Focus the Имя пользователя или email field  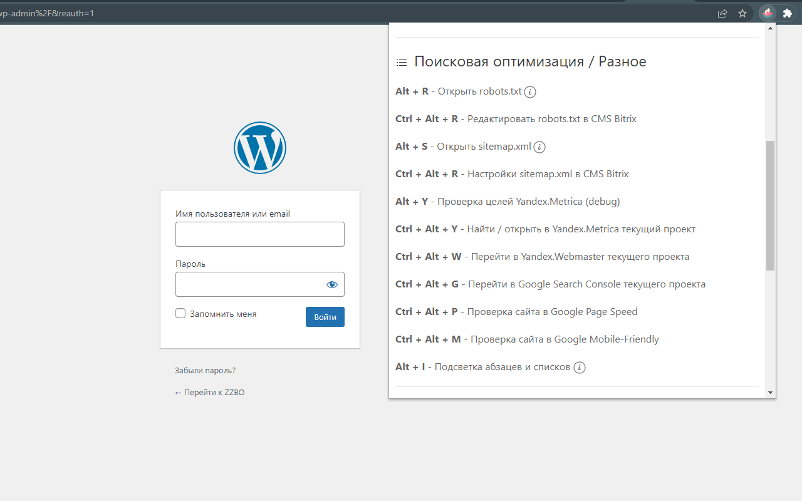tap(260, 234)
